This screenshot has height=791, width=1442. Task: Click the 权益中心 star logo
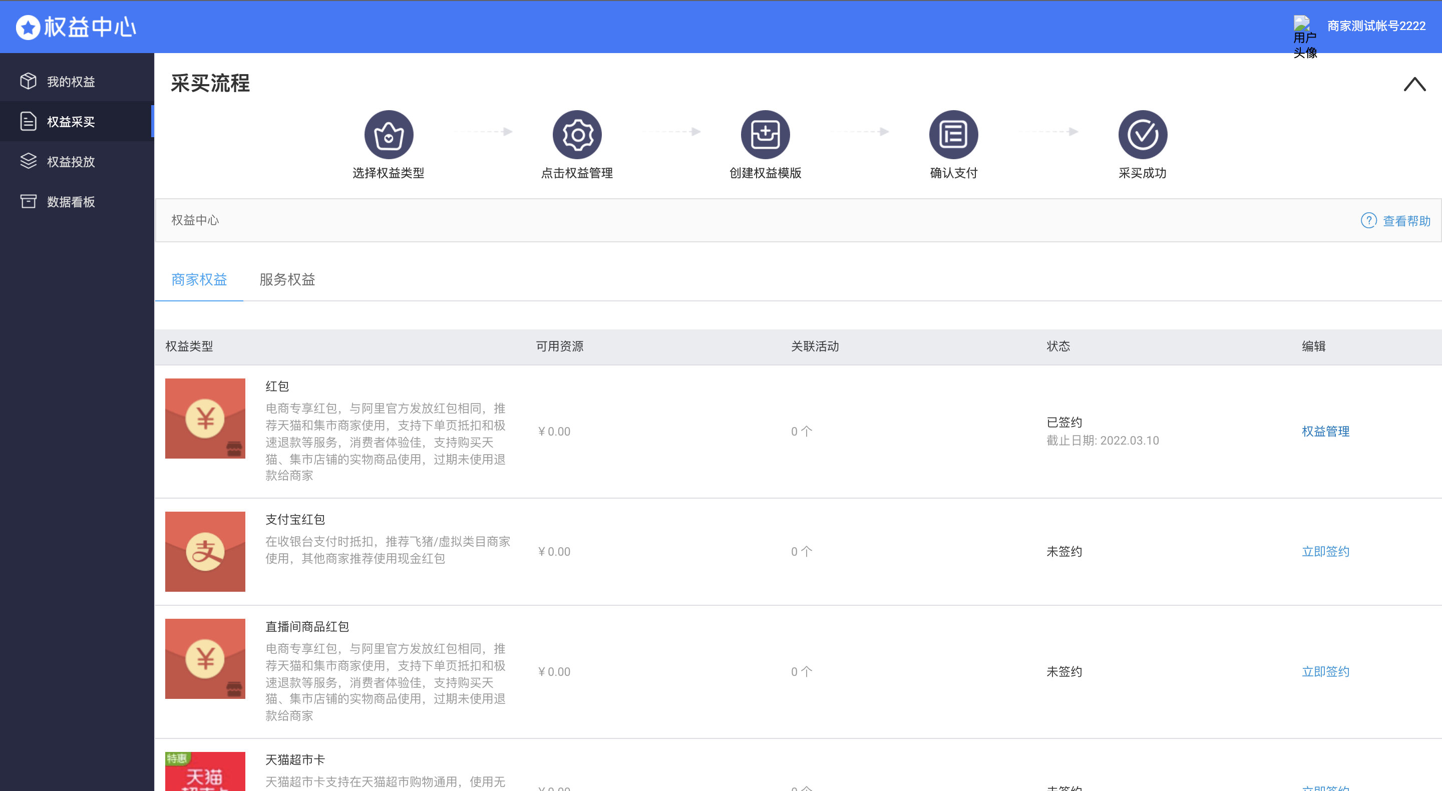tap(28, 27)
